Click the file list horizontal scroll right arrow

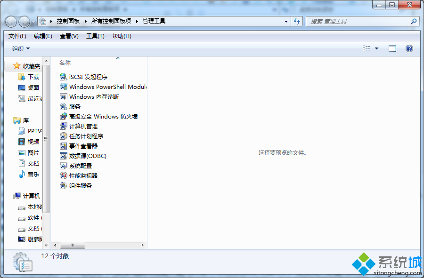(x=142, y=246)
